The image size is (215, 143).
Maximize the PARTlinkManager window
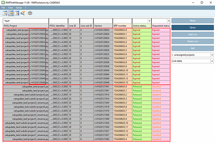pos(202,2)
